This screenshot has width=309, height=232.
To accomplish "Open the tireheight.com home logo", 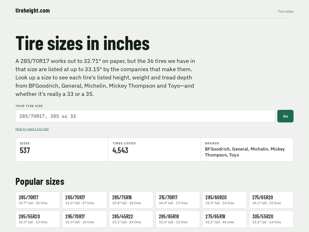I will pyautogui.click(x=32, y=11).
